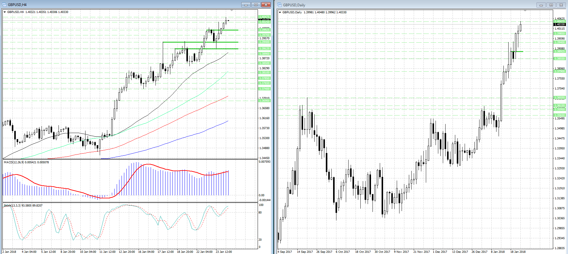Image resolution: width=568 pixels, height=254 pixels.
Task: Click the GBPUSD,Daily window chart icon
Action: point(279,5)
